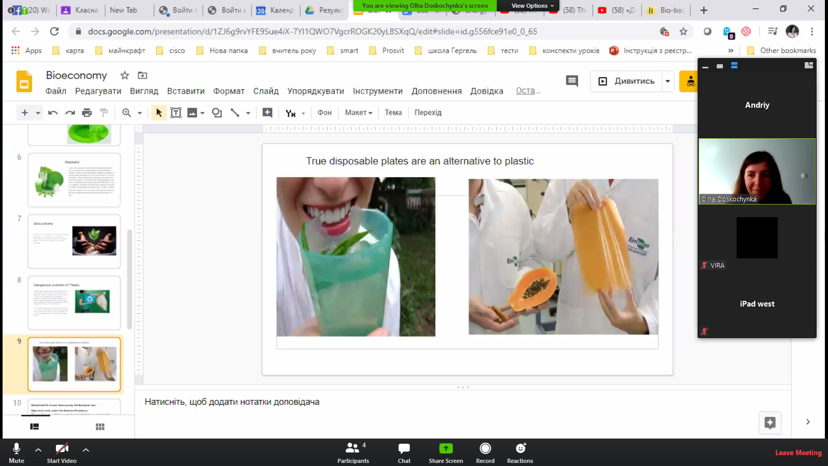Click Дивитись present button
The height and width of the screenshot is (466, 828).
point(626,81)
